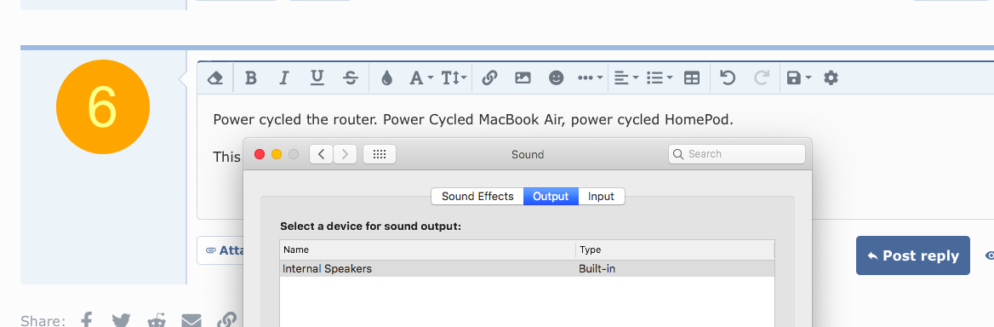Viewport: 994px width, 327px height.
Task: Toggle italic formatting in editor
Action: pyautogui.click(x=284, y=78)
